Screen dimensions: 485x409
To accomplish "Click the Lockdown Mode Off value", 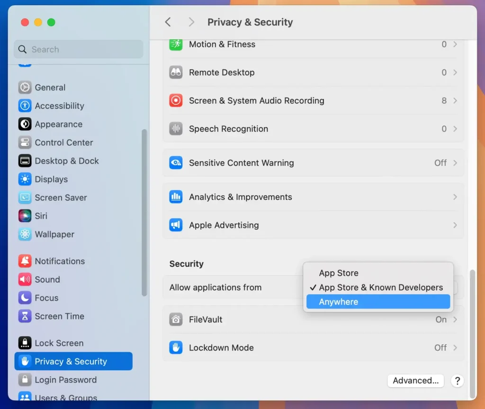I will click(440, 348).
